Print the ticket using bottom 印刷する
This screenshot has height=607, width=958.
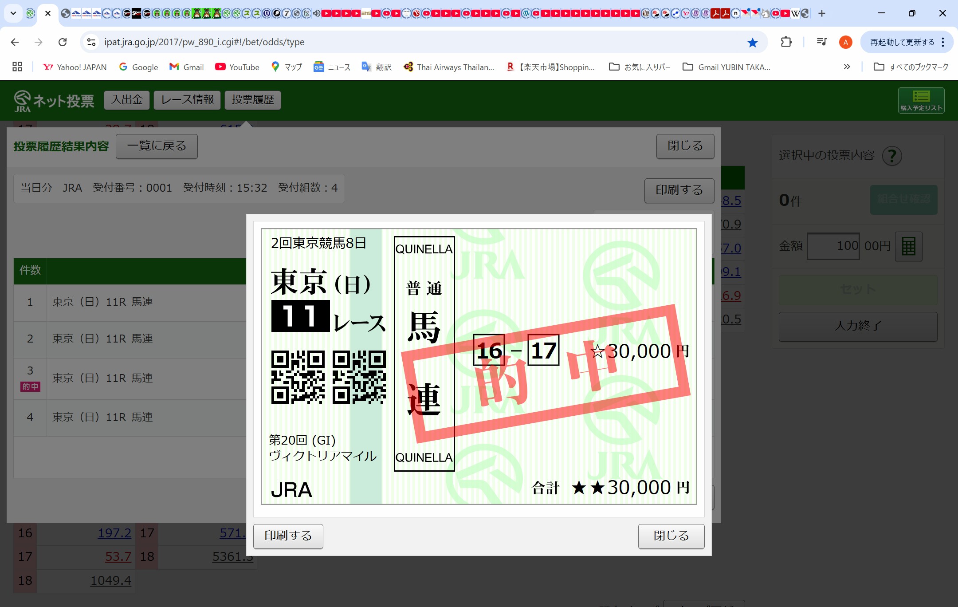click(x=288, y=536)
